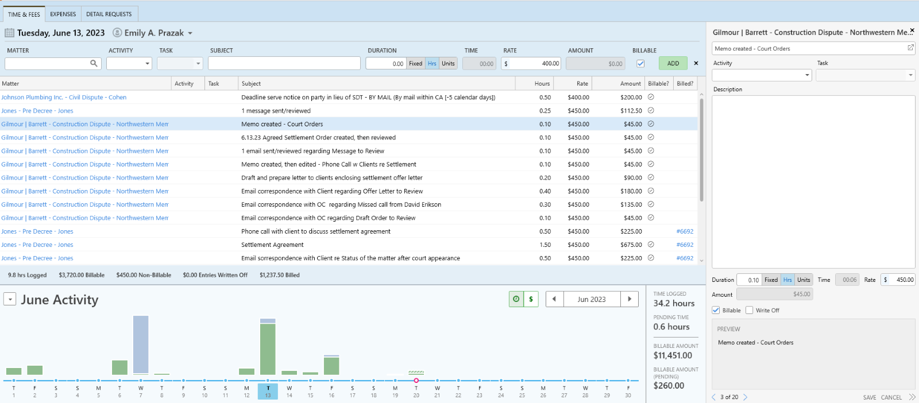This screenshot has width=919, height=403.
Task: Click the user avatar icon beside Emily A. Prazak
Action: [117, 33]
